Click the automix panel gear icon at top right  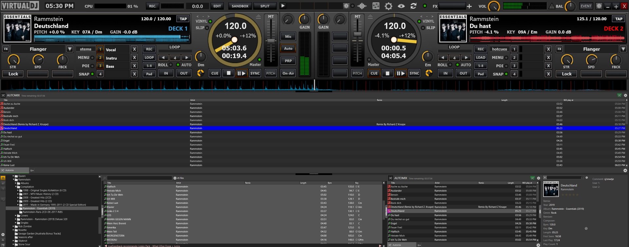click(625, 96)
